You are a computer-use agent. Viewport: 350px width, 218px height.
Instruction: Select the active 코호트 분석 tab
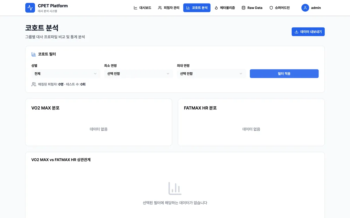tap(197, 8)
